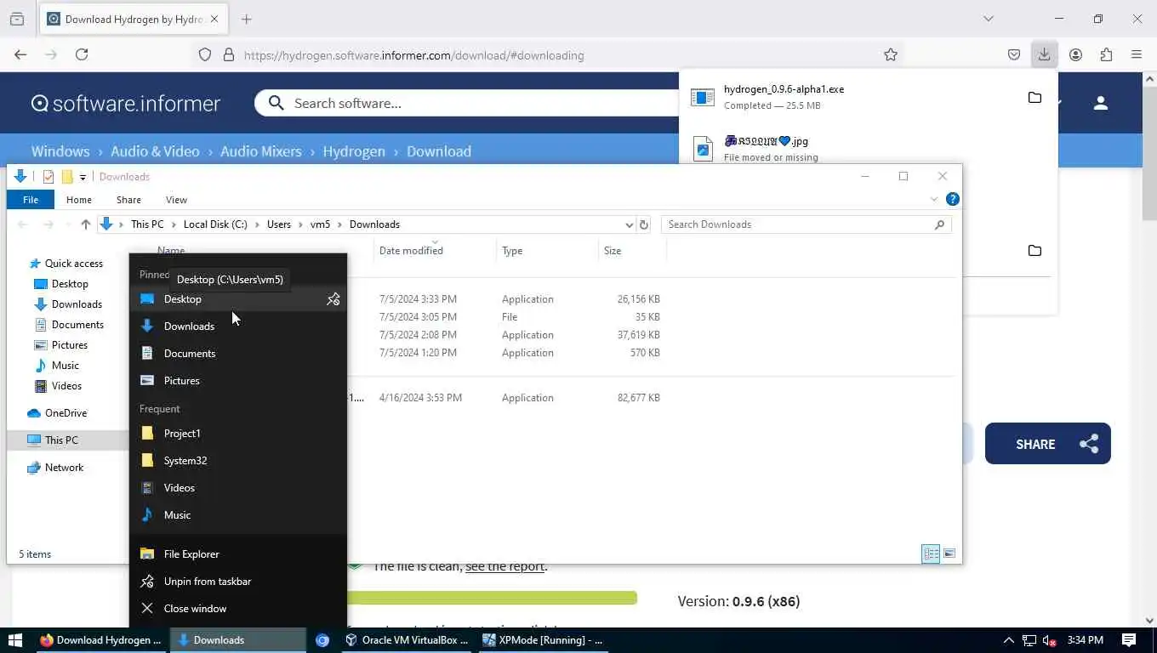Select OneDrive in Explorer navigation pane
The image size is (1157, 653).
(66, 413)
